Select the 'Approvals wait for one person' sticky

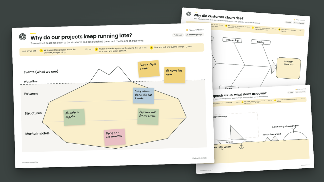148,116
